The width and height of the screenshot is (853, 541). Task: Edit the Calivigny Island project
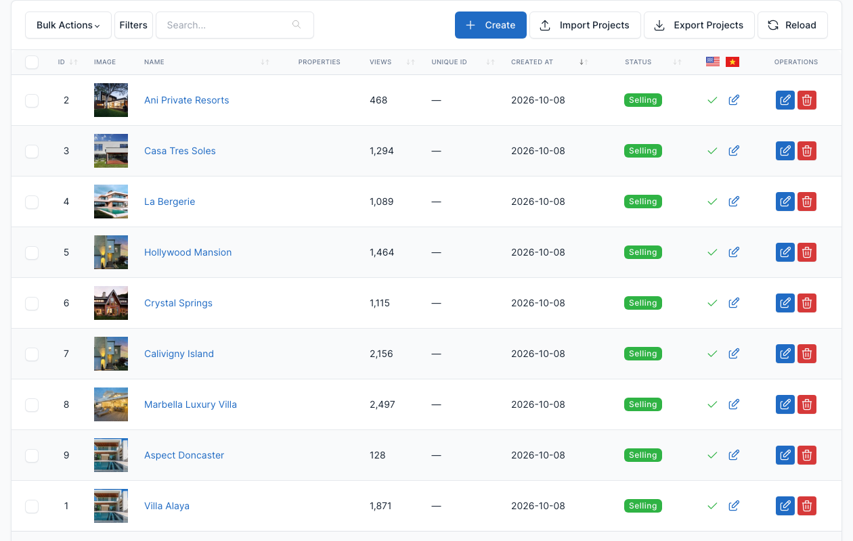coord(785,354)
